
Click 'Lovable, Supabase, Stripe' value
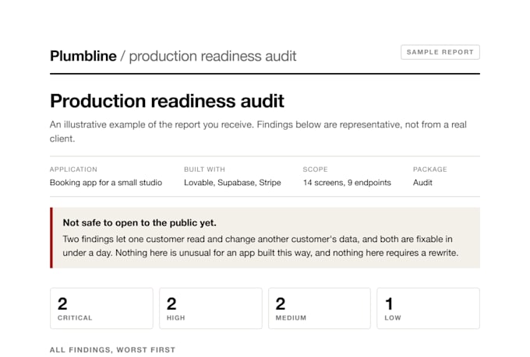point(232,183)
